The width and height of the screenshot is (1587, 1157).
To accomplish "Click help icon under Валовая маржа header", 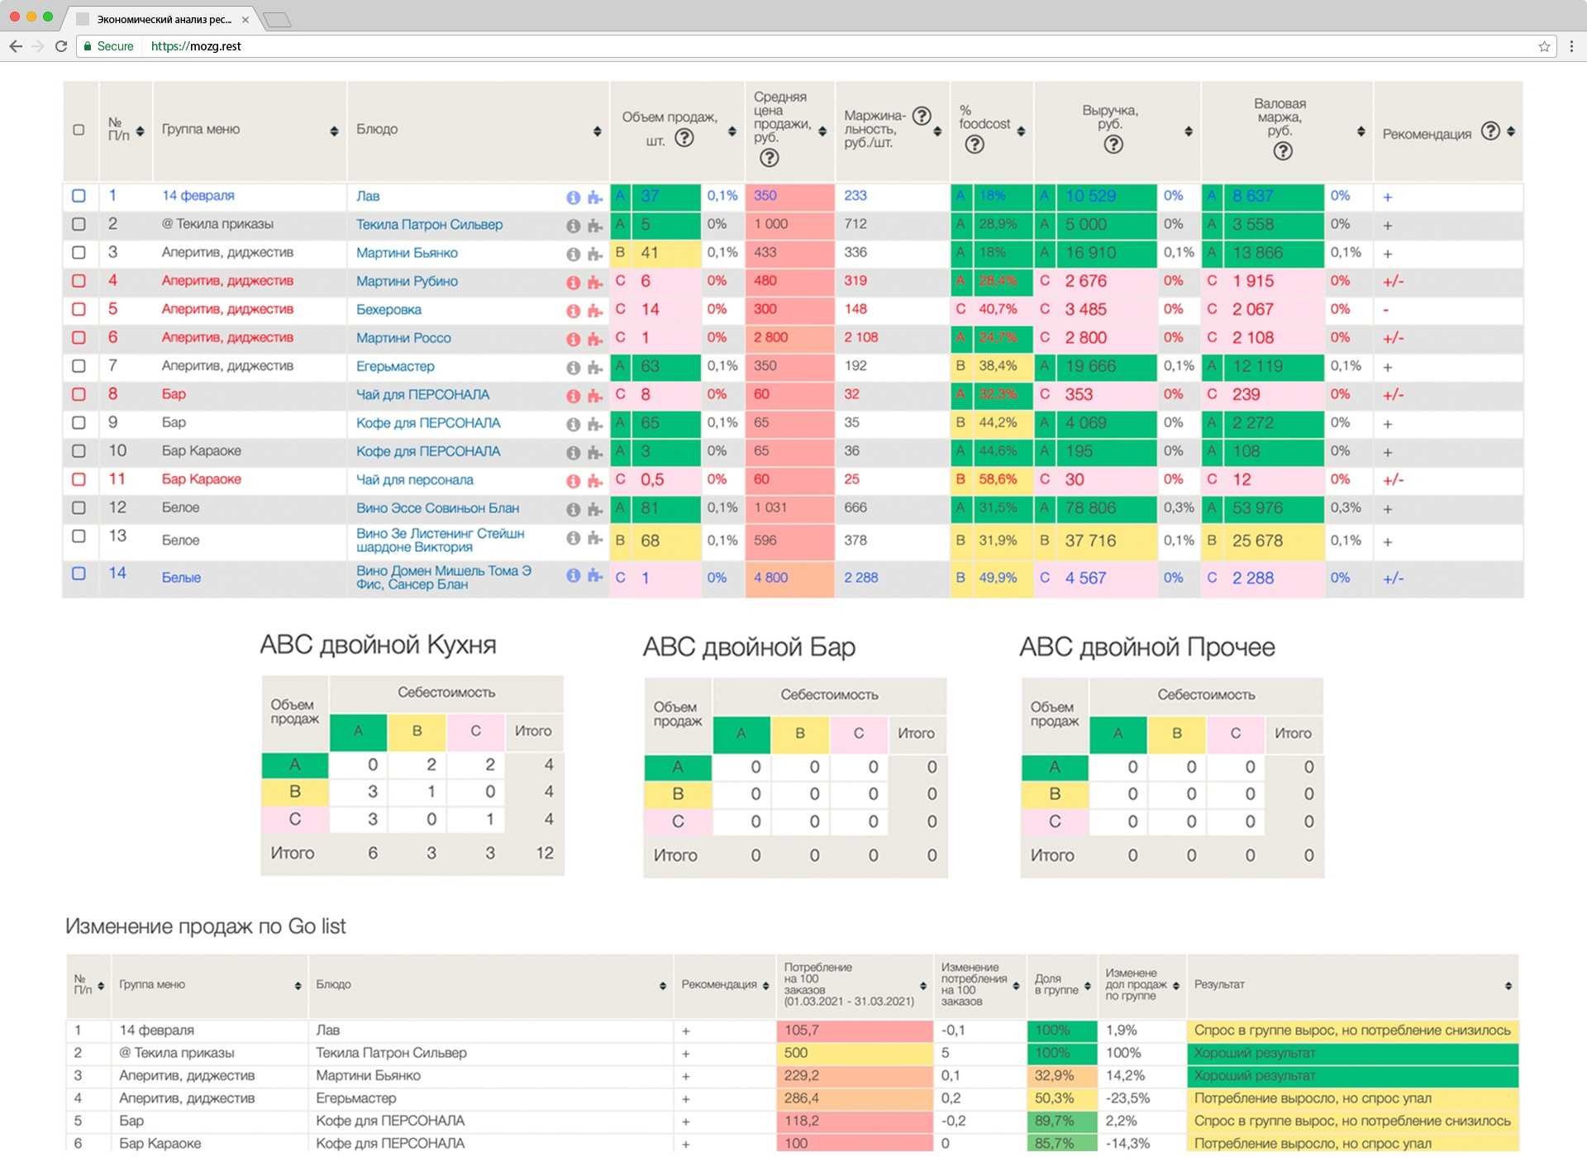I will click(x=1282, y=150).
